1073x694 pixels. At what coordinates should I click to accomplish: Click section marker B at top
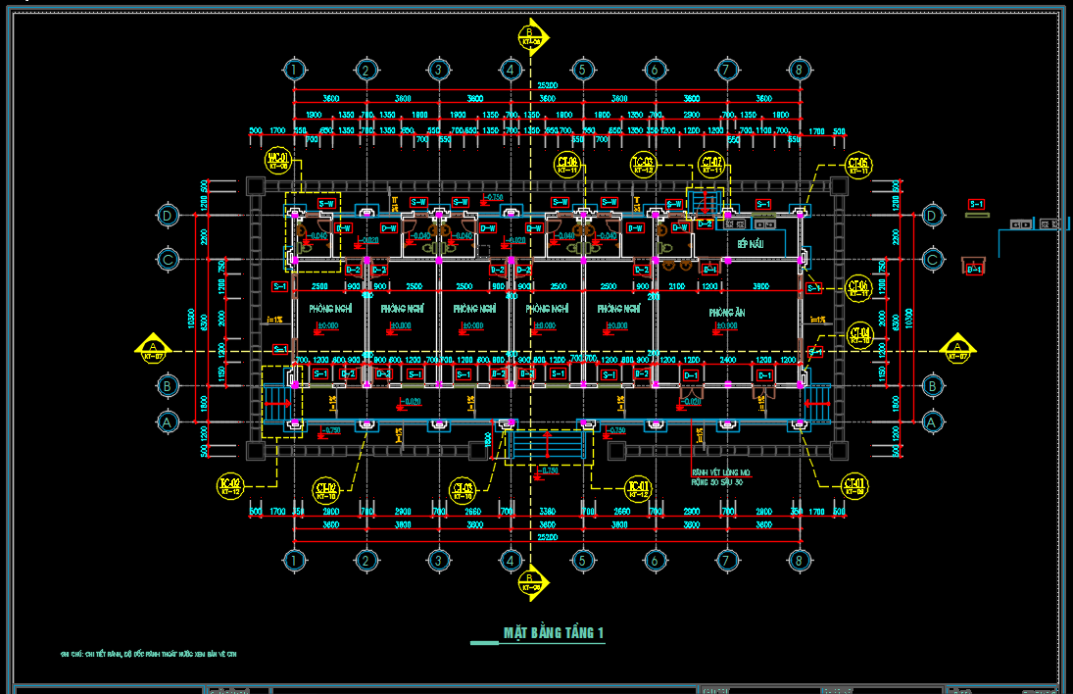[x=531, y=35]
